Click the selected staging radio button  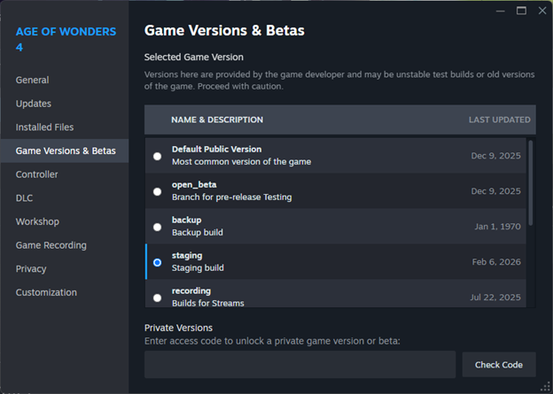(157, 262)
